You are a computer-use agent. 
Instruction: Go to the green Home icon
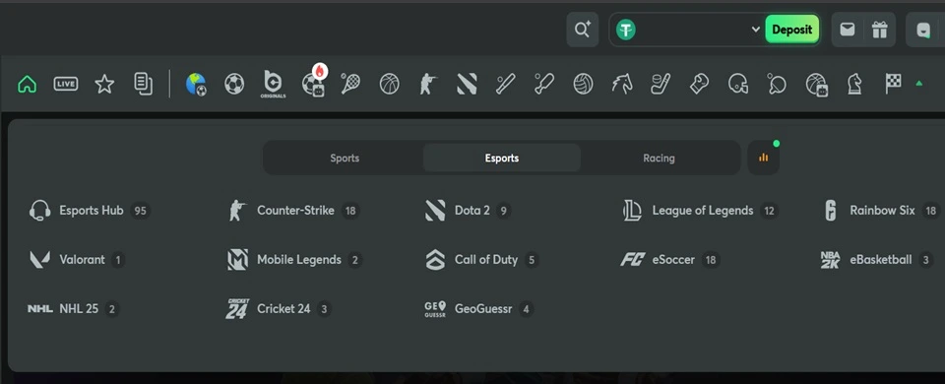[x=28, y=84]
